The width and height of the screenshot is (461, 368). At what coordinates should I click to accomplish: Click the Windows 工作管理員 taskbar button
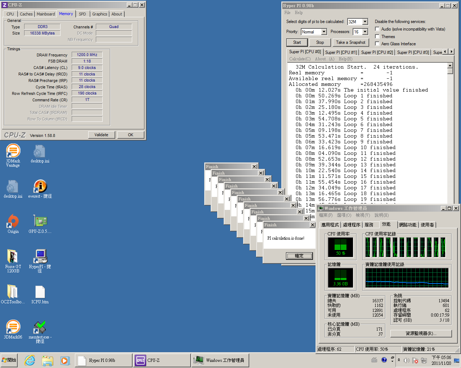[220, 360]
